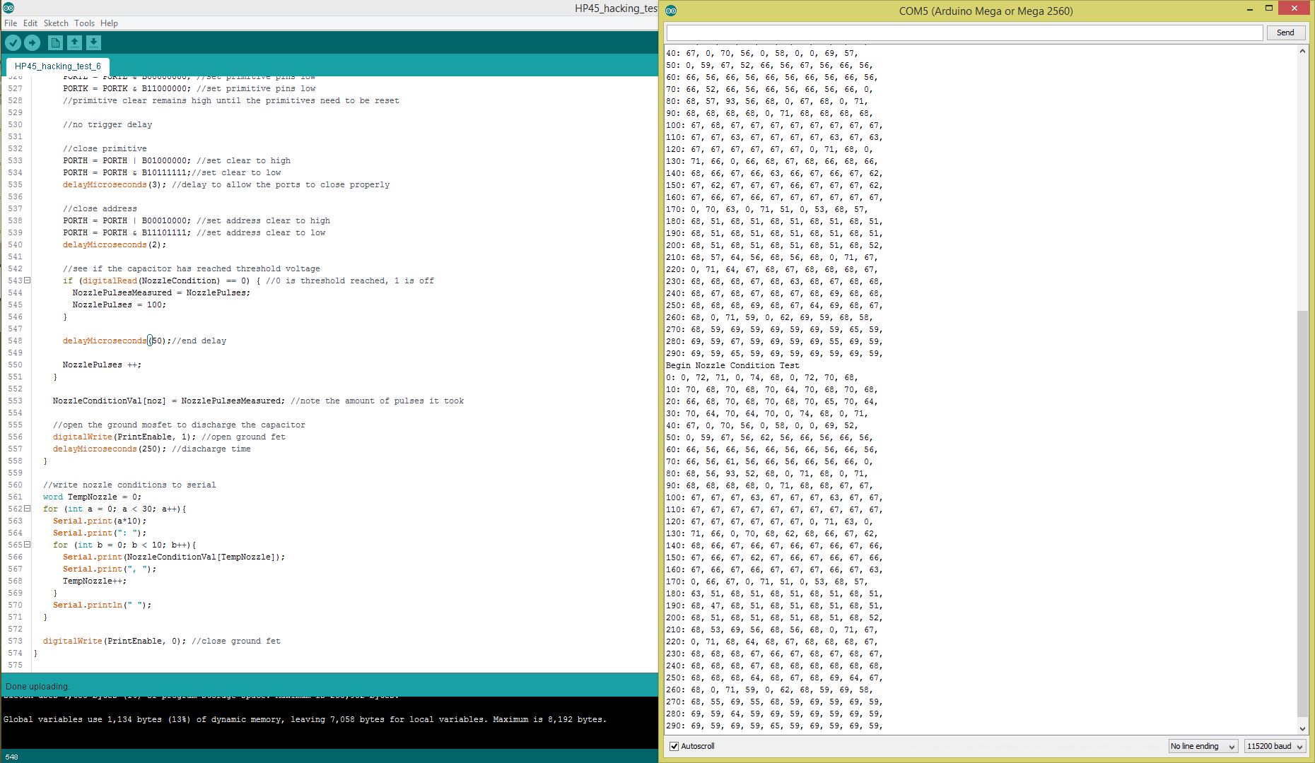1315x763 pixels.
Task: Click the serial monitor scroll up arrow
Action: [1302, 52]
